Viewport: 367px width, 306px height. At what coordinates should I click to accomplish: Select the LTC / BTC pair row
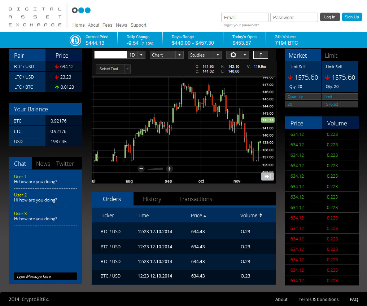coord(45,87)
